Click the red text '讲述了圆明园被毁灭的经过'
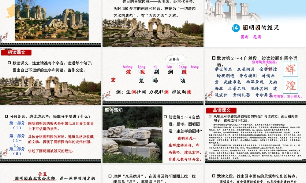The width and height of the screenshot is (306, 183). [x=51, y=151]
